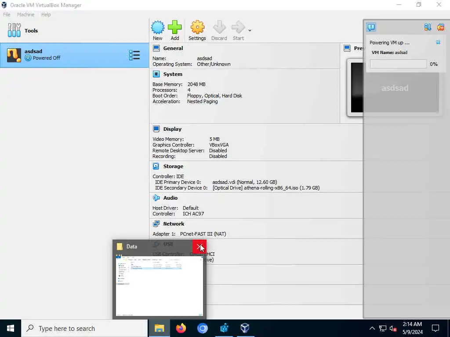Click the notification ordering icon
450x337 pixels.
[428, 27]
